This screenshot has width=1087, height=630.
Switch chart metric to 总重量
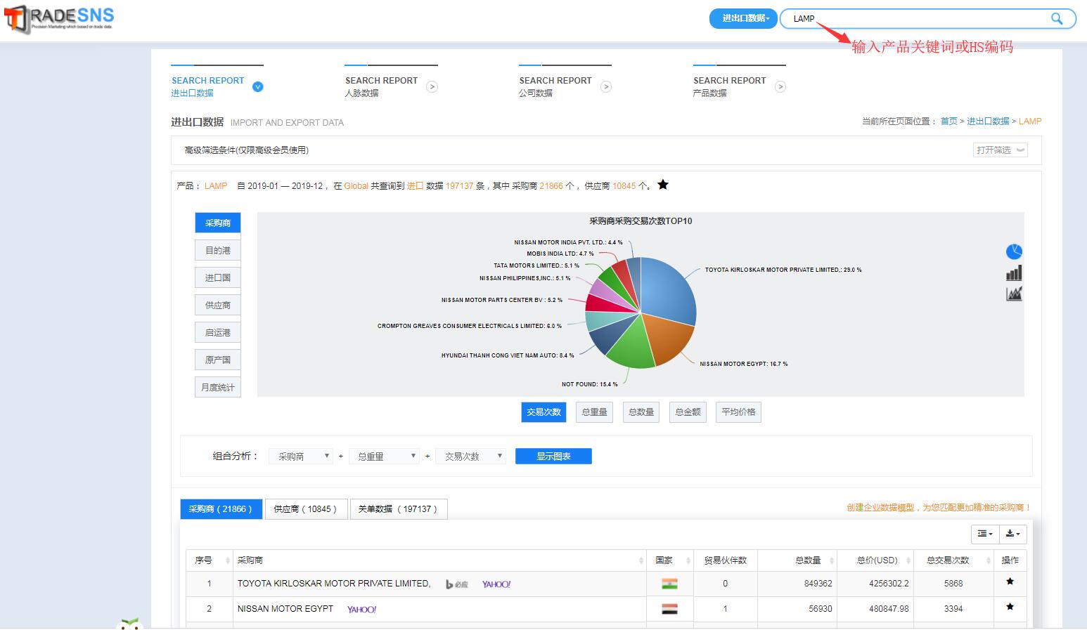[594, 412]
